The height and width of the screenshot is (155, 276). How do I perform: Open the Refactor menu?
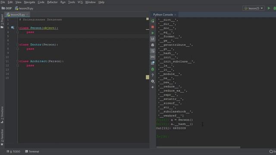[52, 2]
